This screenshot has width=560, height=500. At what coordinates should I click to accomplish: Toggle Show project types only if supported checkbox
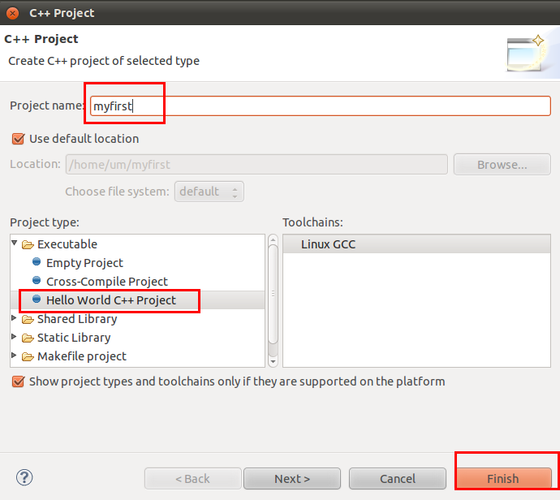18,381
